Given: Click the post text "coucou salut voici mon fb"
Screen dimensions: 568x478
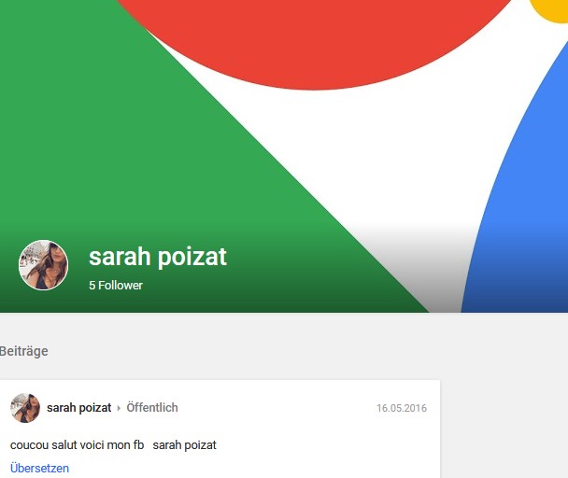Looking at the screenshot, I should pyautogui.click(x=78, y=445).
